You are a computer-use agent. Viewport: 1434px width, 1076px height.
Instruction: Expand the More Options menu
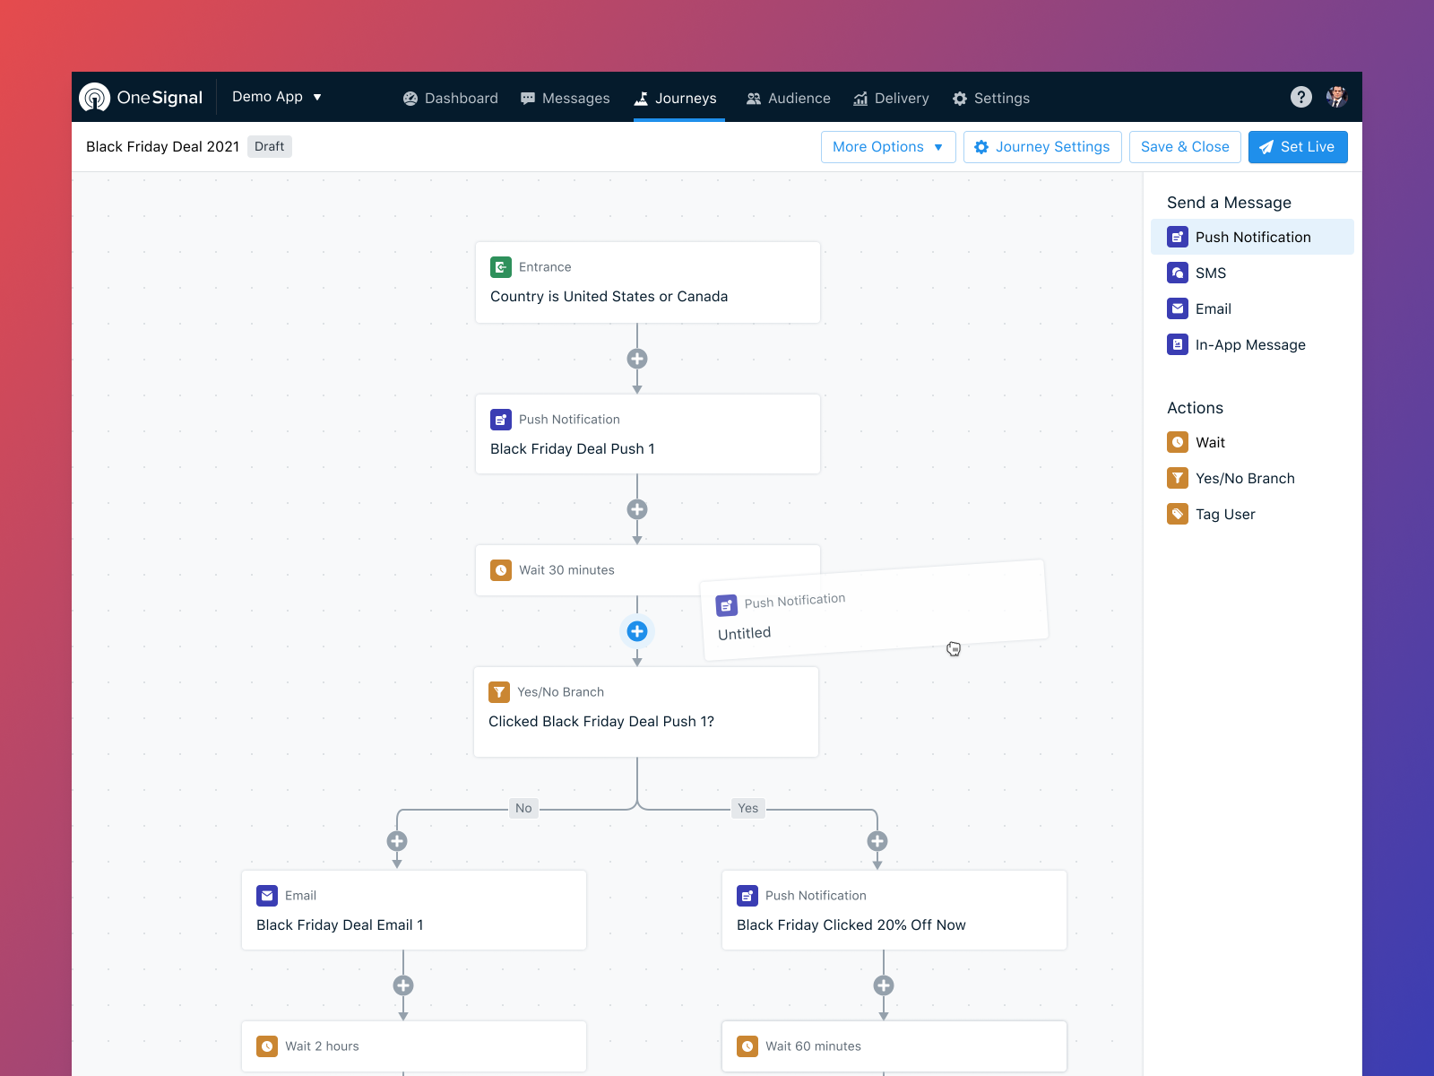pyautogui.click(x=886, y=146)
